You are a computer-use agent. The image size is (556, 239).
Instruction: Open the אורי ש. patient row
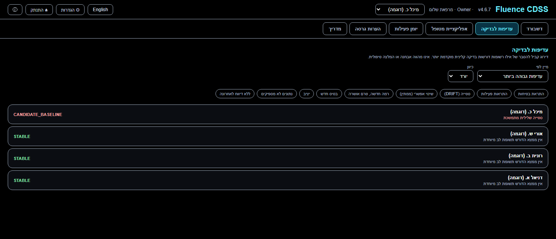click(278, 136)
